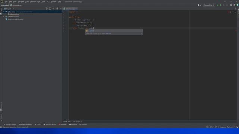Click the UTF-8 encoding status widget

217,127
